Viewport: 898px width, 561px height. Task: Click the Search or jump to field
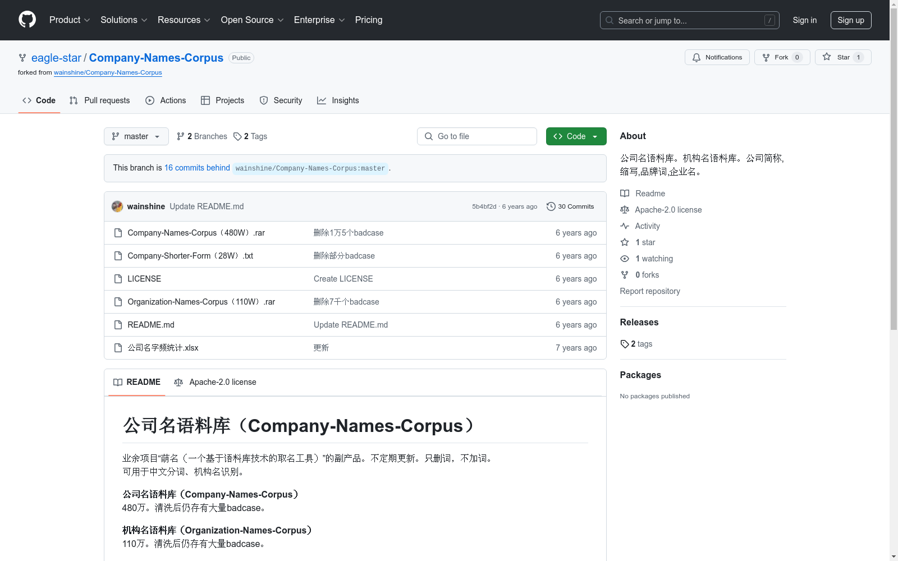pos(690,20)
